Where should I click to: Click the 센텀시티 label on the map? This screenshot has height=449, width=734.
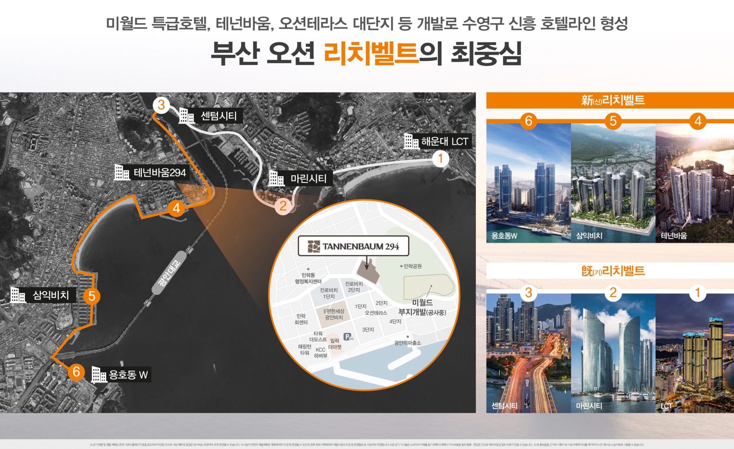coord(219,116)
